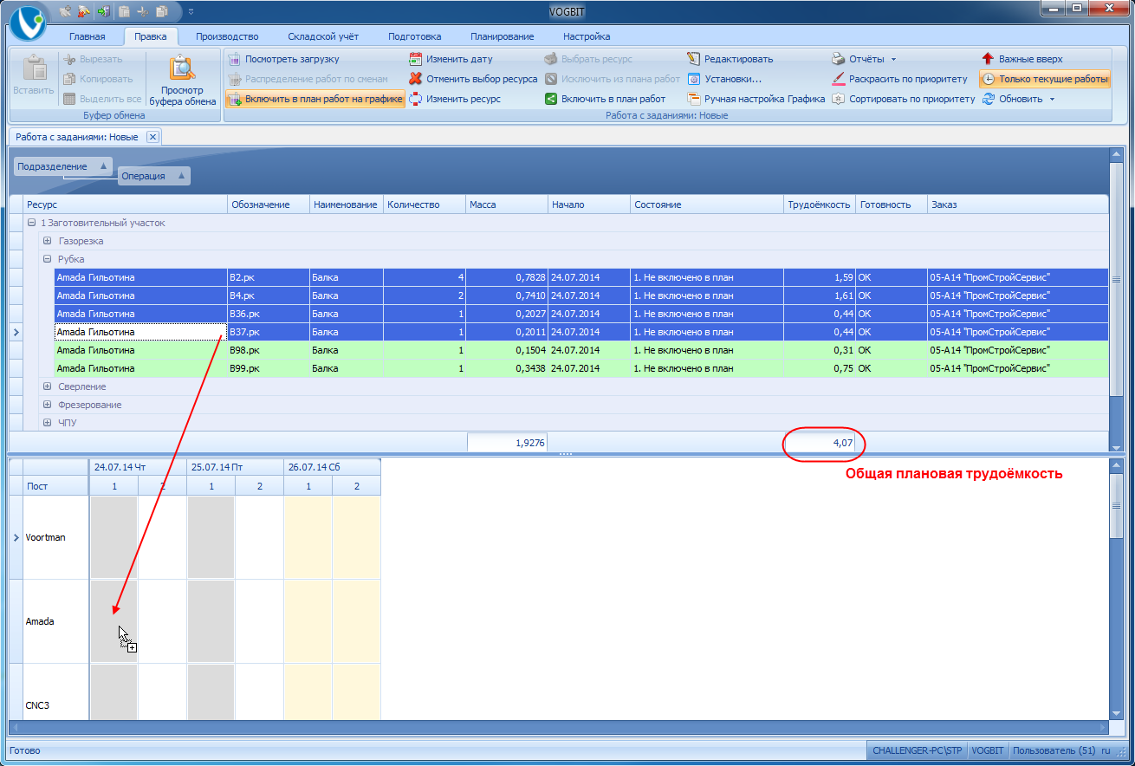
Task: Switch to the Производство ribbon tab
Action: click(x=227, y=36)
